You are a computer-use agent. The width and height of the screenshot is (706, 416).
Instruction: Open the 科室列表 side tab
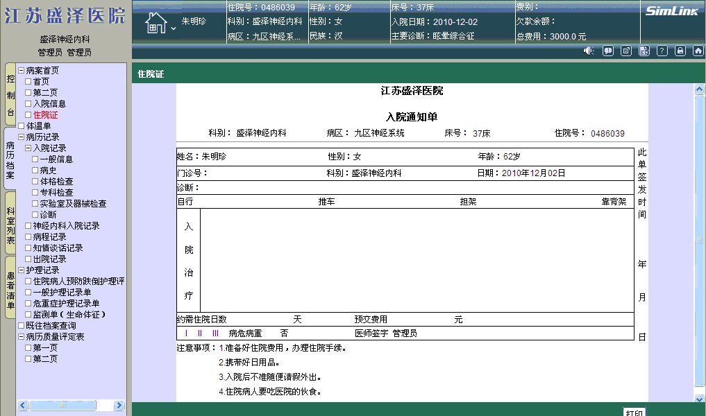point(10,226)
